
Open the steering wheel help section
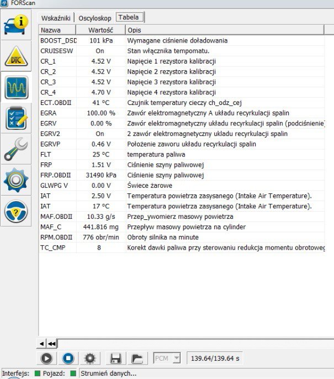click(17, 212)
